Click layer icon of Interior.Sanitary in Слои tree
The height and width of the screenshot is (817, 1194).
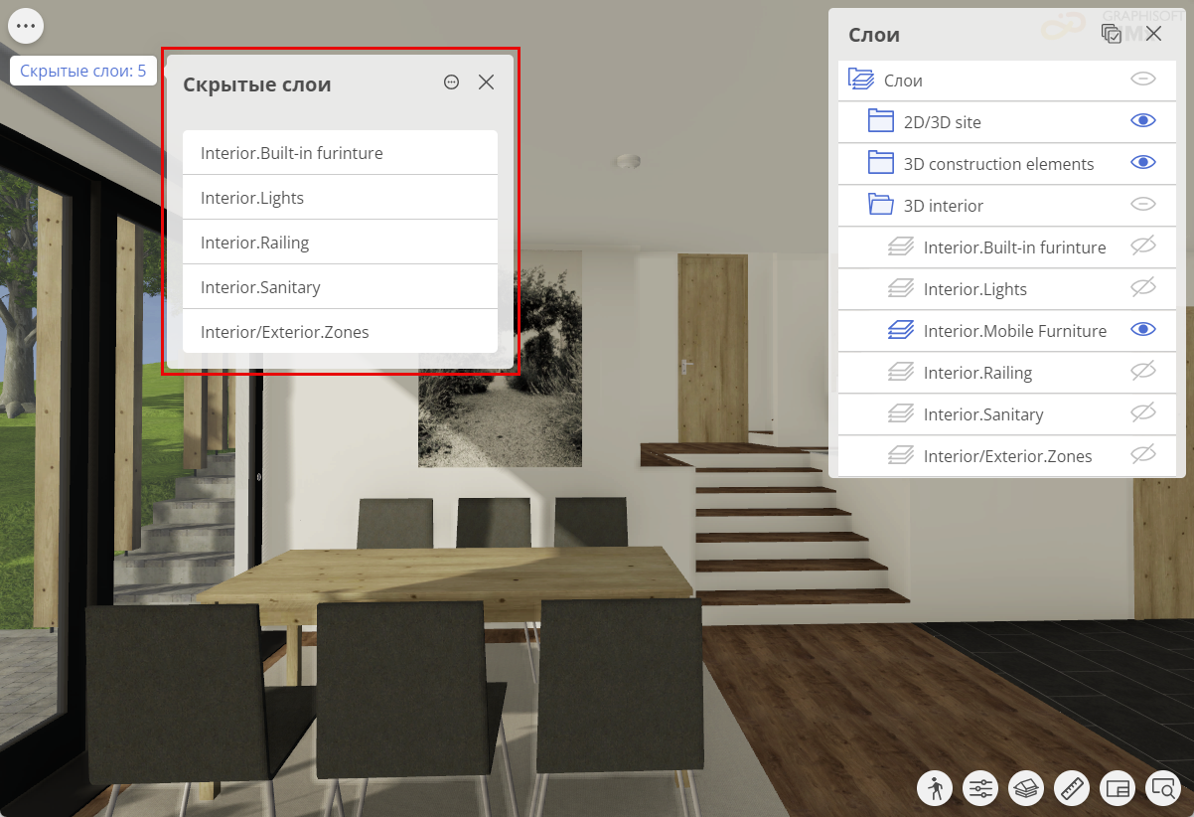point(901,413)
